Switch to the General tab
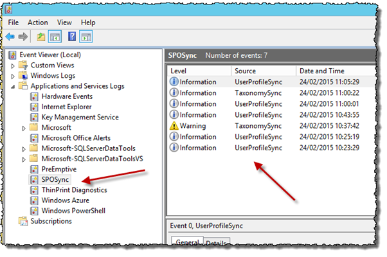 click(x=187, y=242)
